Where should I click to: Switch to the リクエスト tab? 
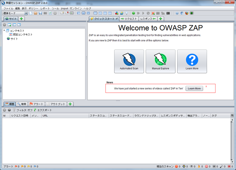coord(129,19)
